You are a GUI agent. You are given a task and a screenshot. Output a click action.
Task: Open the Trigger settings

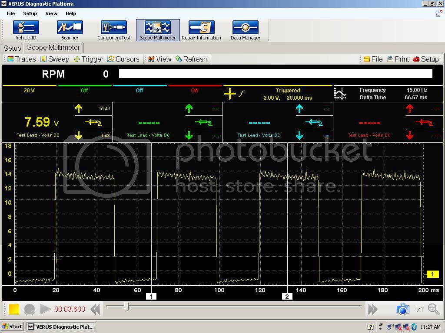(x=89, y=59)
